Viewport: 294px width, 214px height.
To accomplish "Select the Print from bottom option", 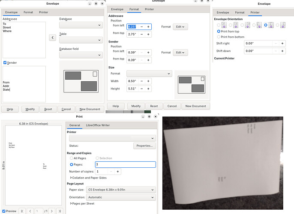I will click(219, 37).
